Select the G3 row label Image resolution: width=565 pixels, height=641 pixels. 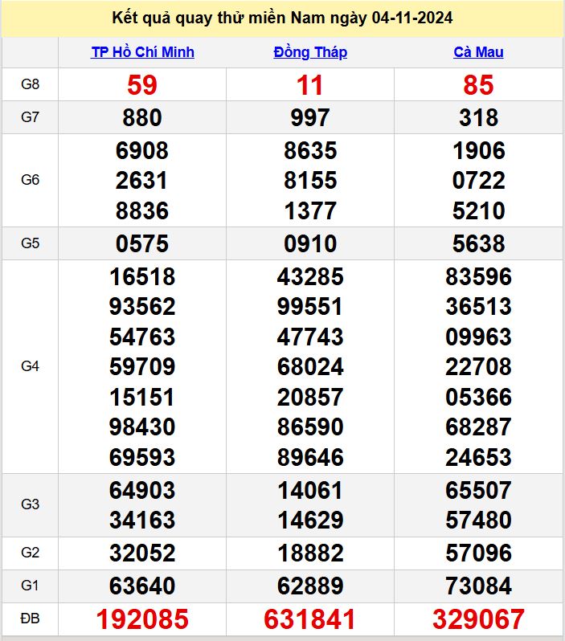[x=30, y=504]
